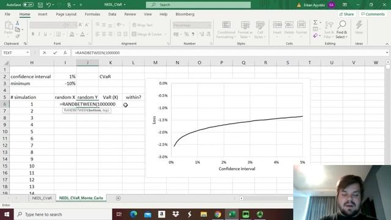Click the Percent Style icon
The height and width of the screenshot is (220, 391).
coord(186,34)
